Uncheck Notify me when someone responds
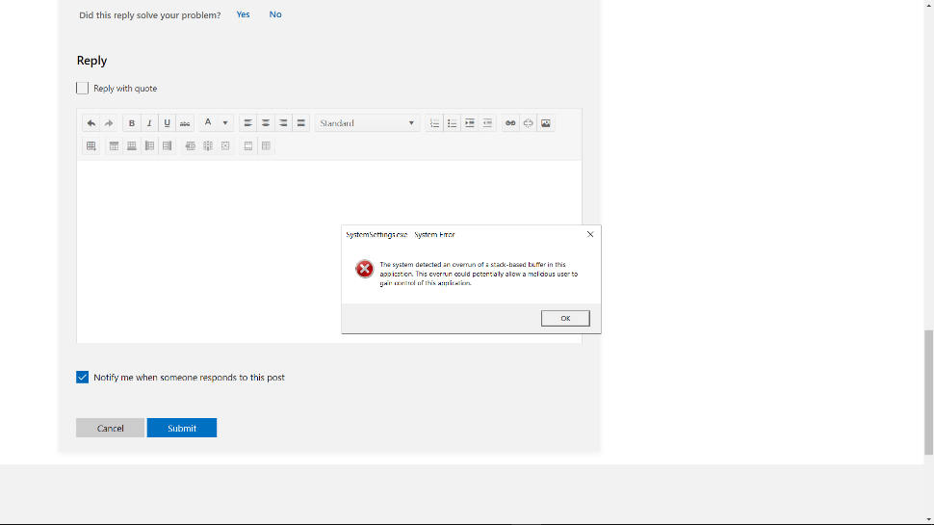Screen dimensions: 934x525 point(82,378)
